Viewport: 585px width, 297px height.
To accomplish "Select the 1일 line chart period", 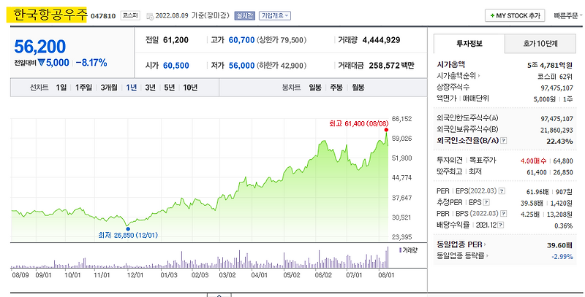I will [x=61, y=88].
